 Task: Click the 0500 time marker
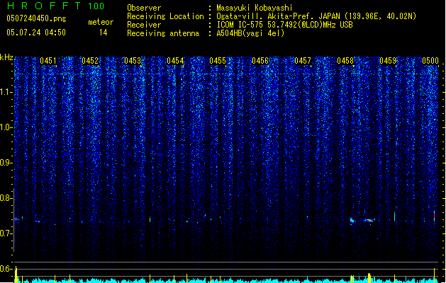click(x=430, y=61)
